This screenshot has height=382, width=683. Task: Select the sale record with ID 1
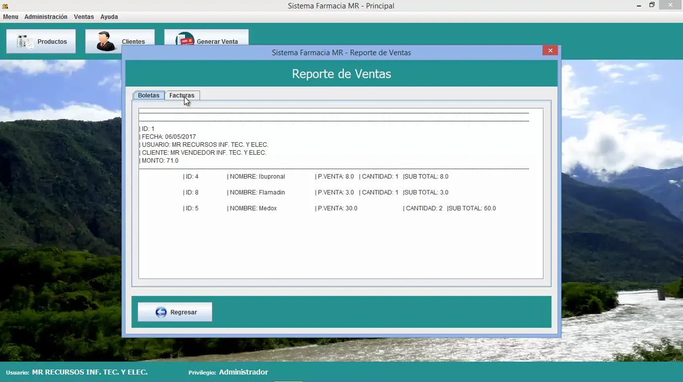pyautogui.click(x=147, y=128)
